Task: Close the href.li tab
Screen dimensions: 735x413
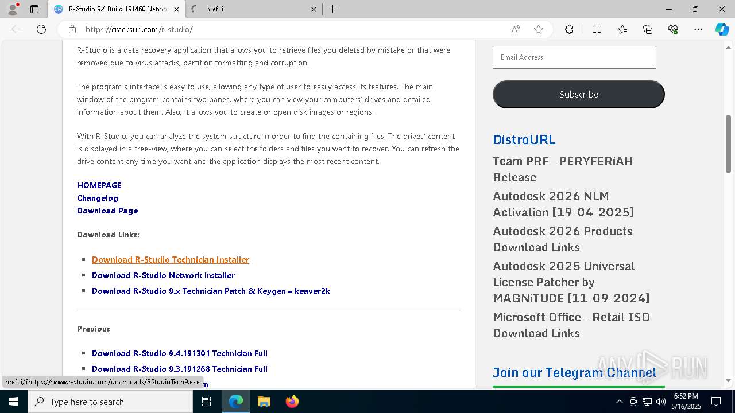Action: [314, 9]
